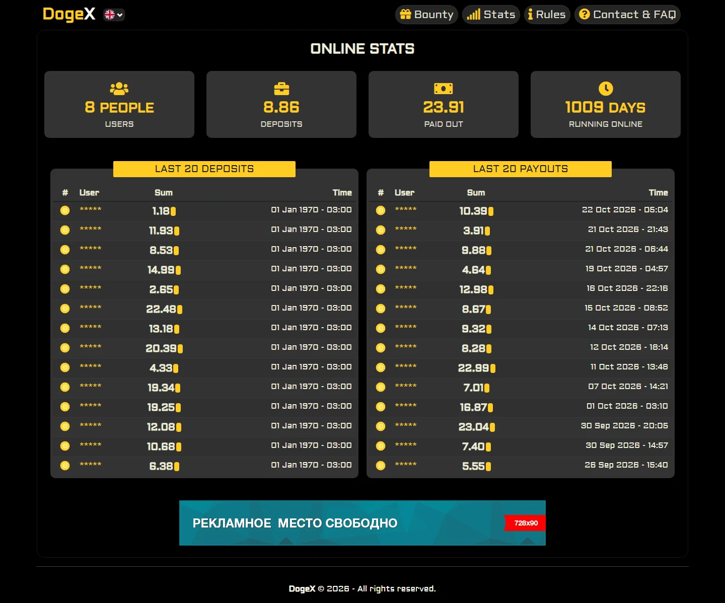This screenshot has height=603, width=725.
Task: Go to the Stats page
Action: click(x=491, y=15)
